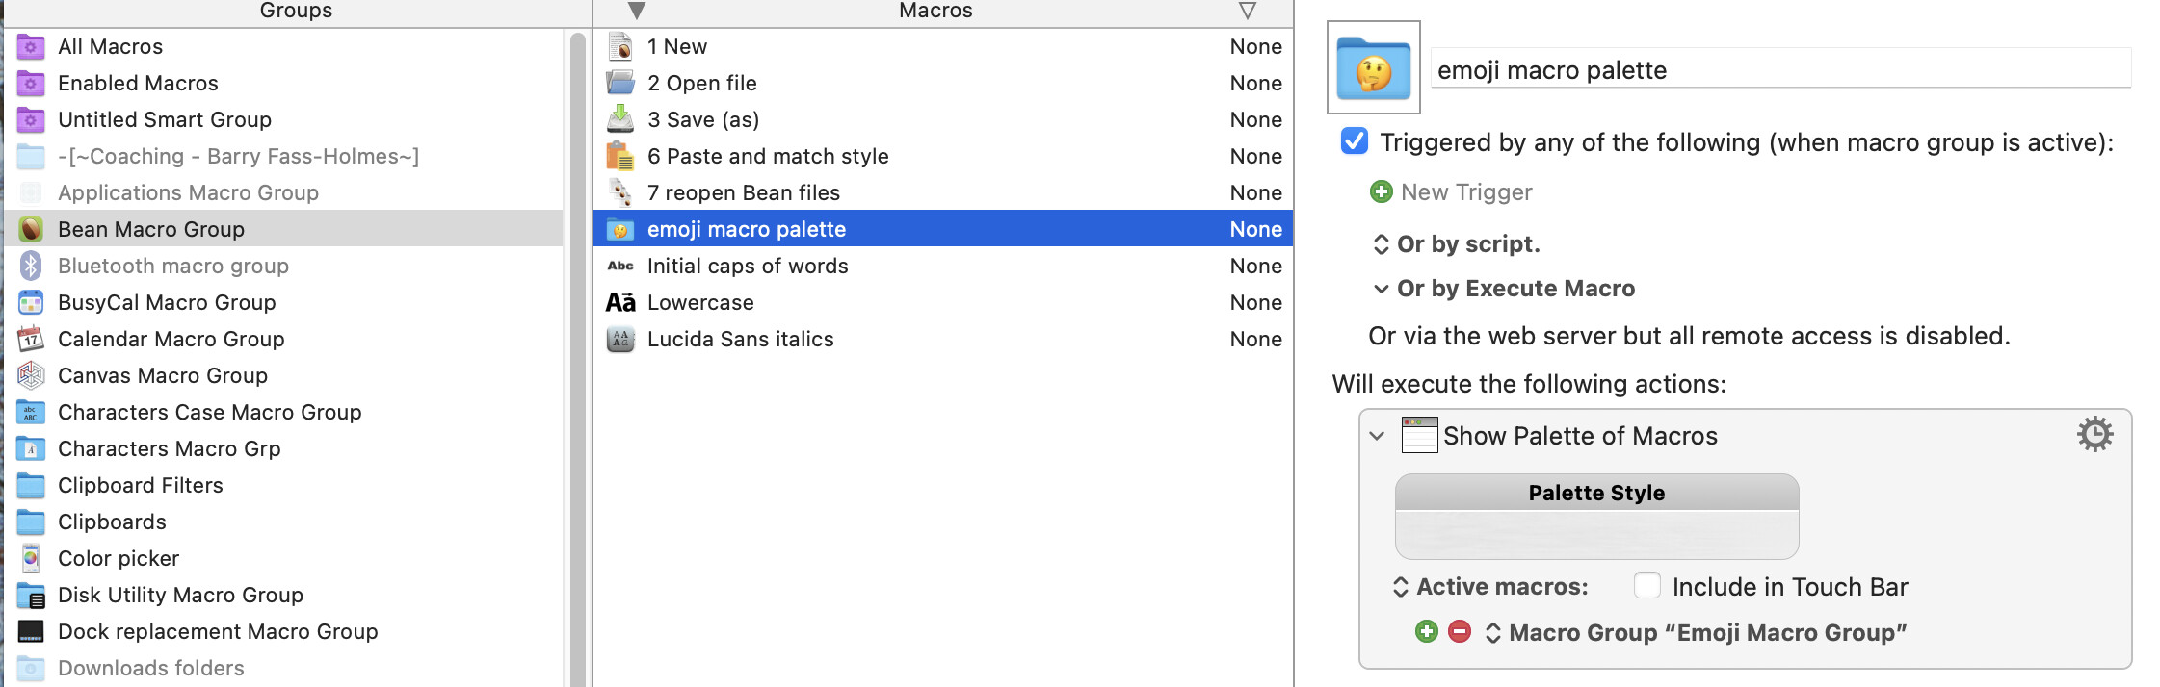Click the macro name text field
Viewport: 2160px width, 687px height.
[1779, 69]
